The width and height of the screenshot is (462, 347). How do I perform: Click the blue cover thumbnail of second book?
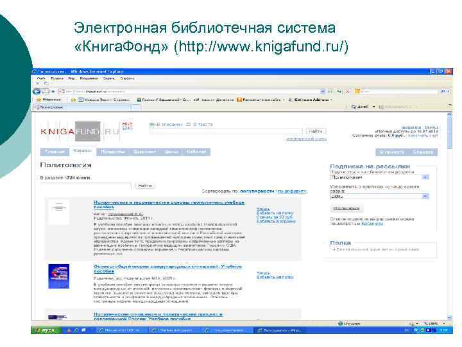(x=58, y=276)
